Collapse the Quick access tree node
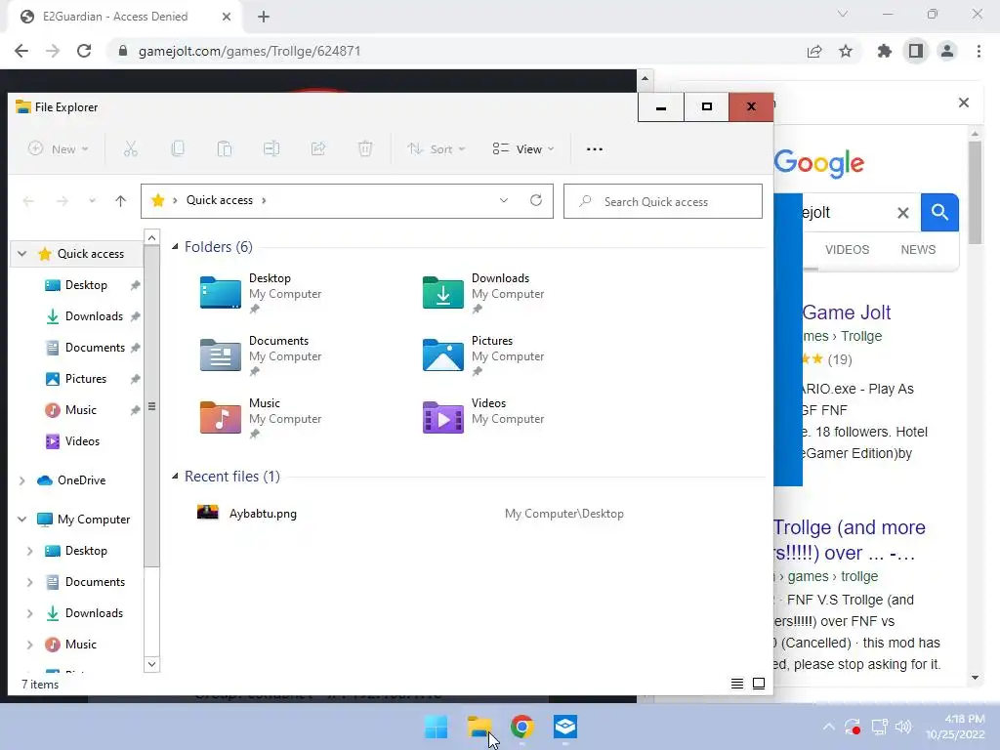The image size is (1000, 750). click(22, 254)
